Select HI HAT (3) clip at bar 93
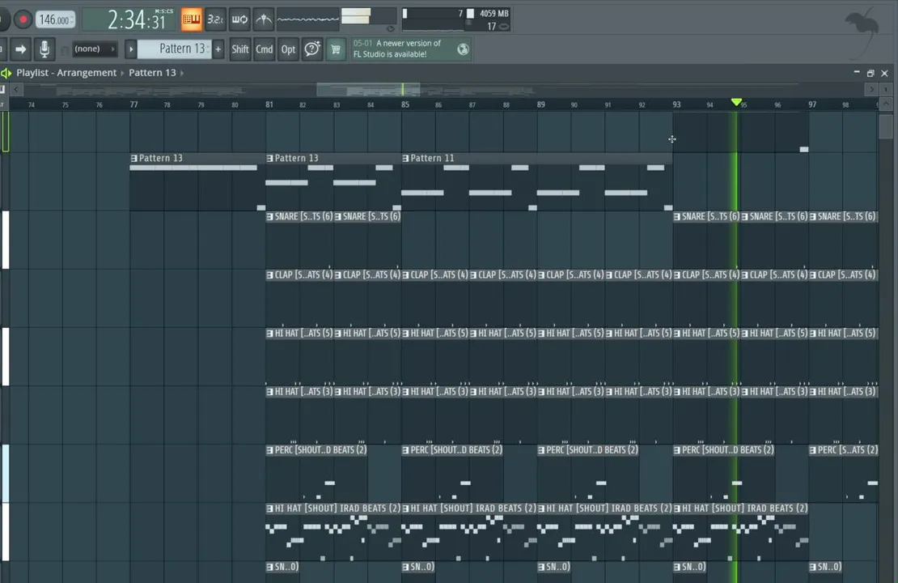 click(x=707, y=415)
